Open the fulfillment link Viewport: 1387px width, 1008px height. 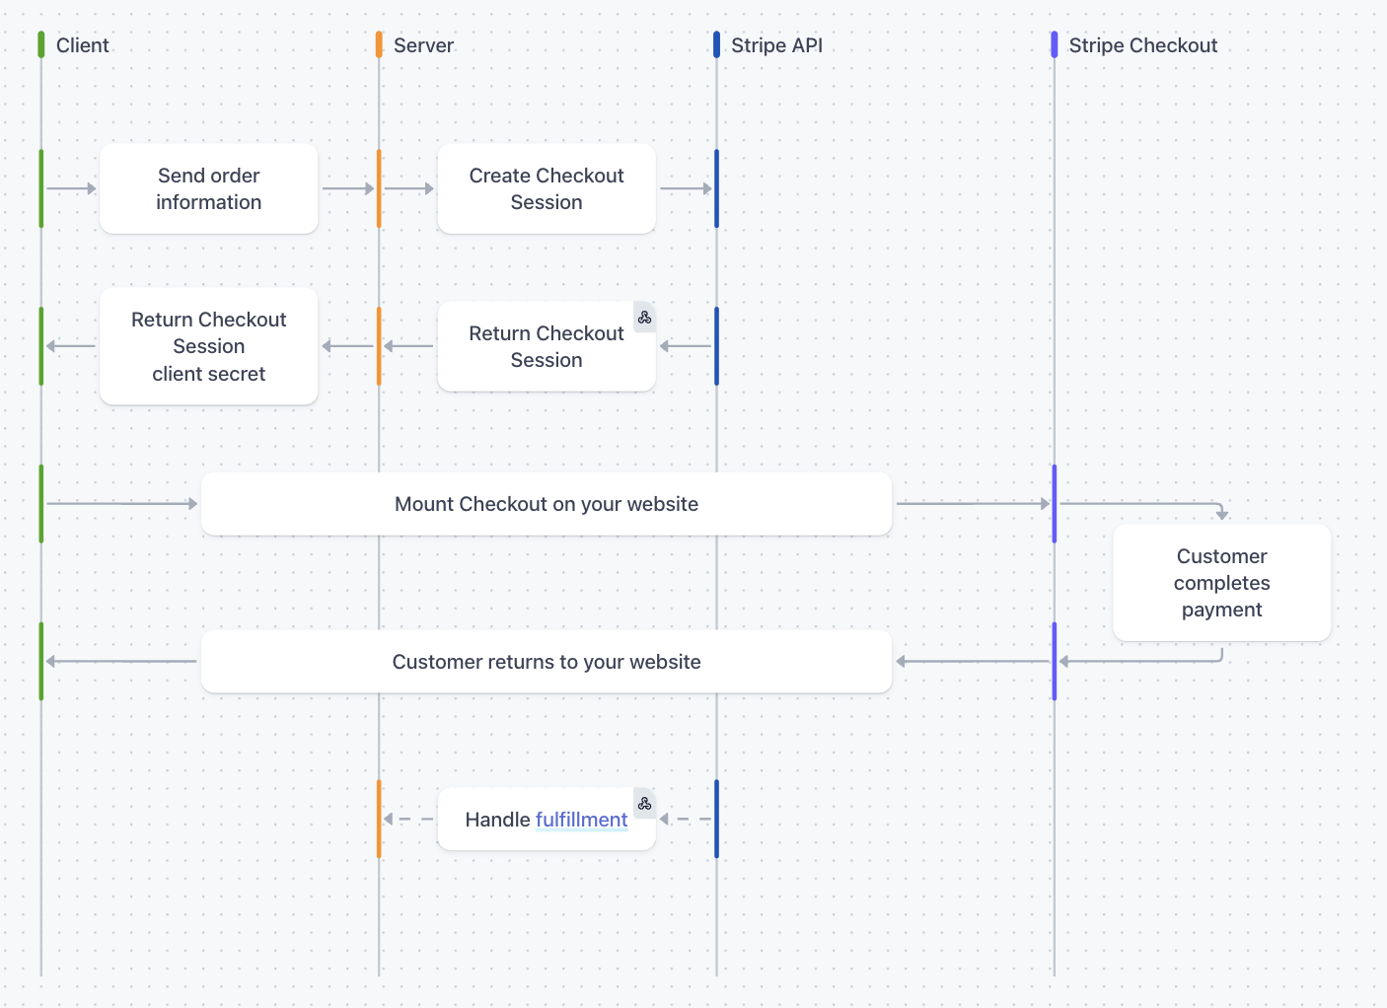coord(581,820)
